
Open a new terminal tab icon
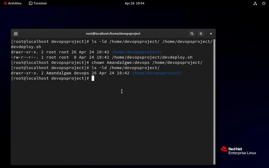pos(16,34)
